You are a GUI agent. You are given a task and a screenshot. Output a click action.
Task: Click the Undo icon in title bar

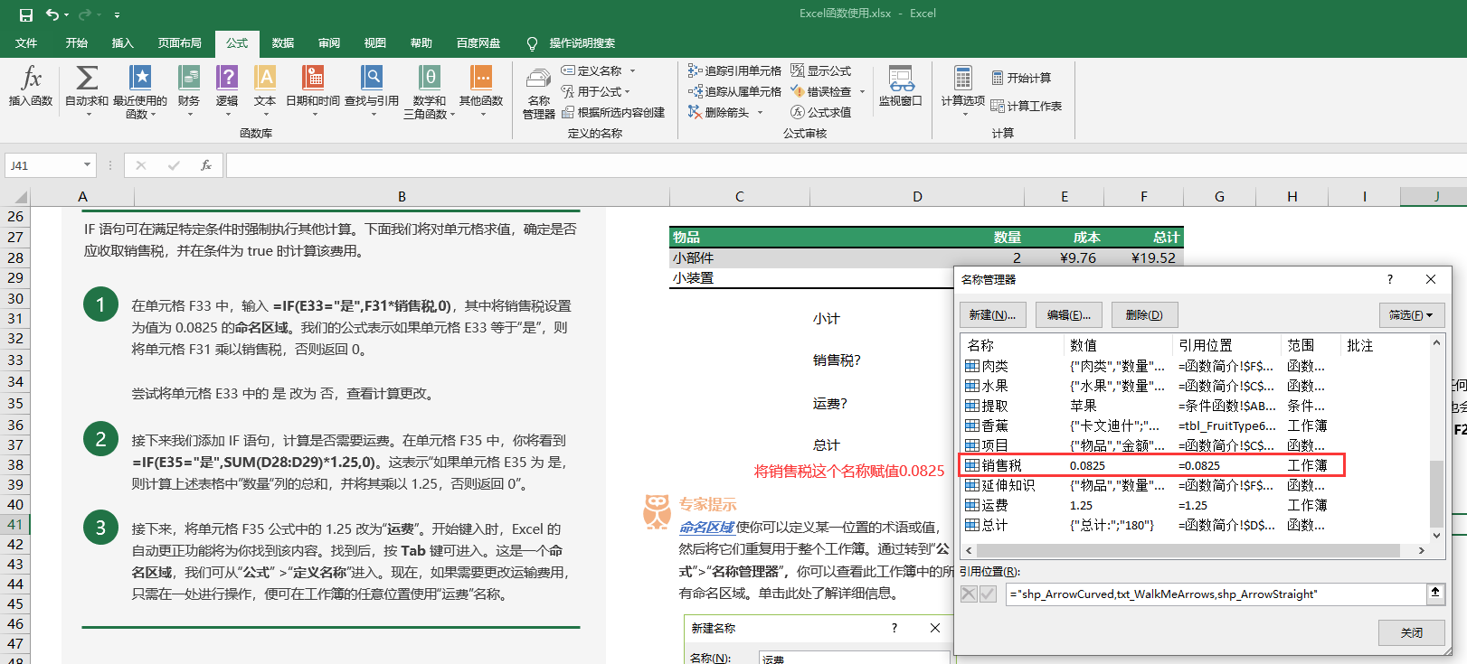tap(52, 14)
